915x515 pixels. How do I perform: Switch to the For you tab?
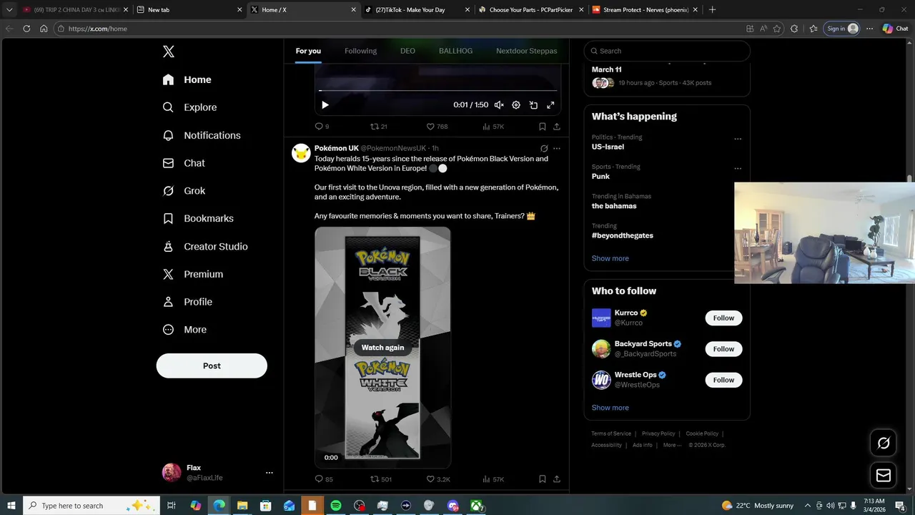click(x=308, y=51)
